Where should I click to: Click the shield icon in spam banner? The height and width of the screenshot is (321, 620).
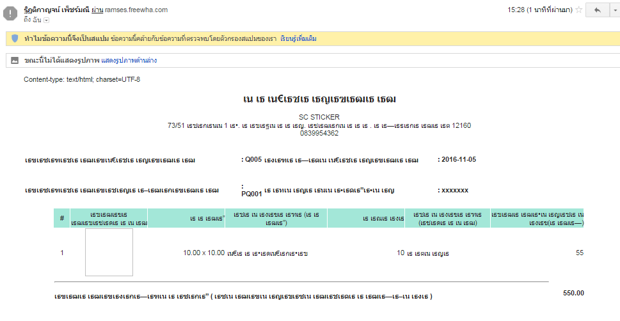coord(15,38)
